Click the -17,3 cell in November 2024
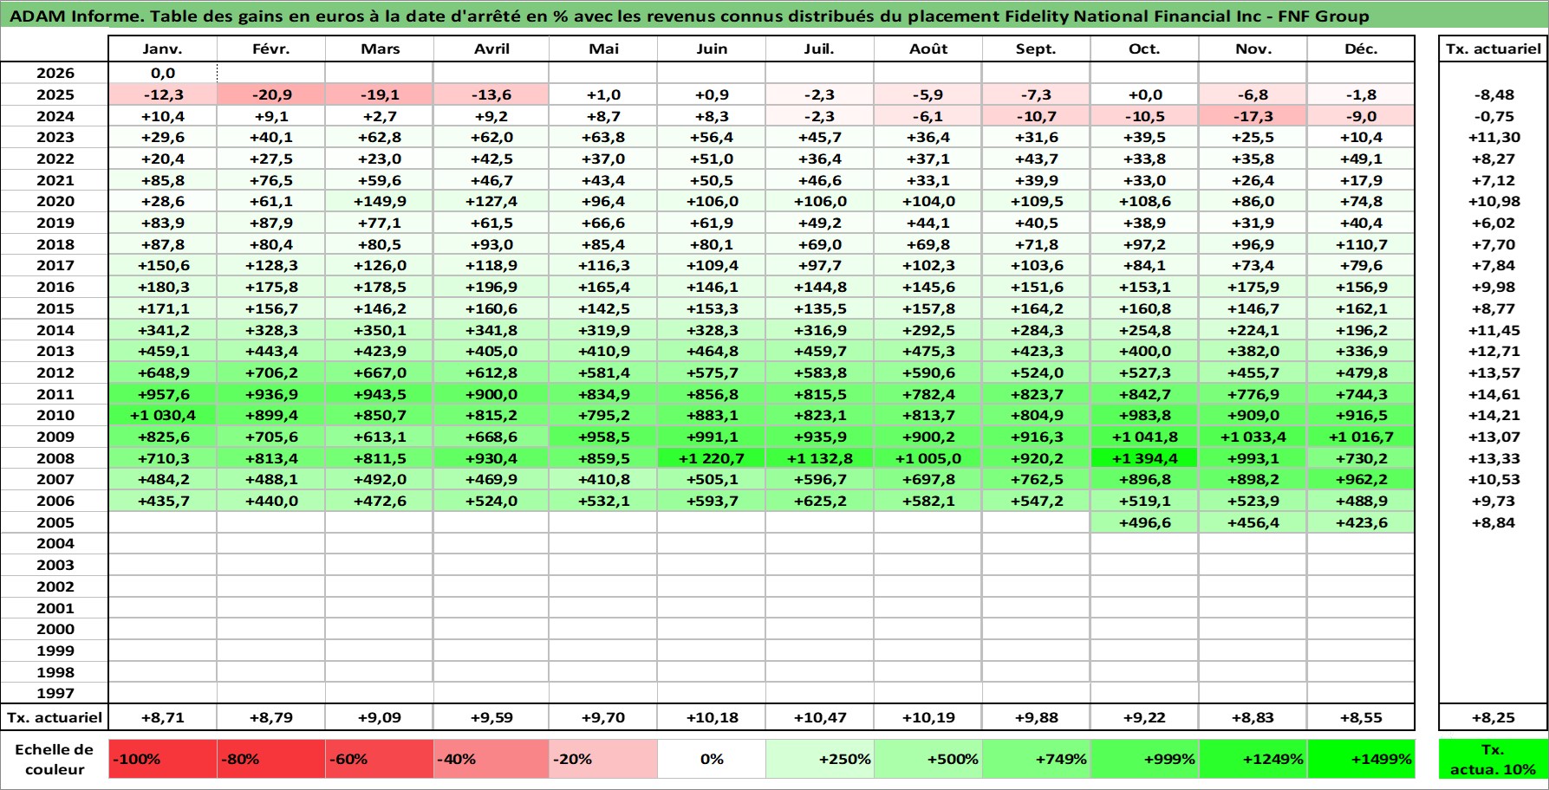Viewport: 1549px width, 790px height. (1253, 116)
